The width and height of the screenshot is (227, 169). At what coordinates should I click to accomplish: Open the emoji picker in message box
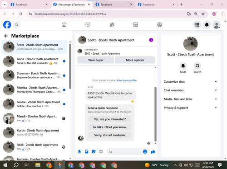click(145, 151)
